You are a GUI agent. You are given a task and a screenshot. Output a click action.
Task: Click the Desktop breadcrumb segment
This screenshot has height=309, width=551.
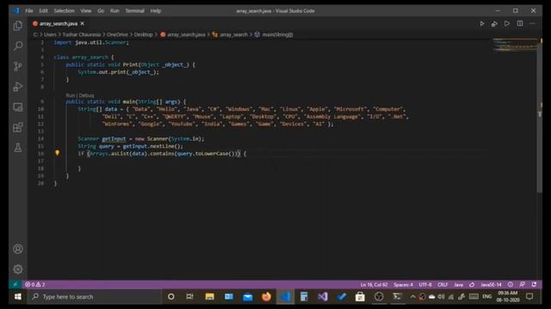tap(144, 34)
